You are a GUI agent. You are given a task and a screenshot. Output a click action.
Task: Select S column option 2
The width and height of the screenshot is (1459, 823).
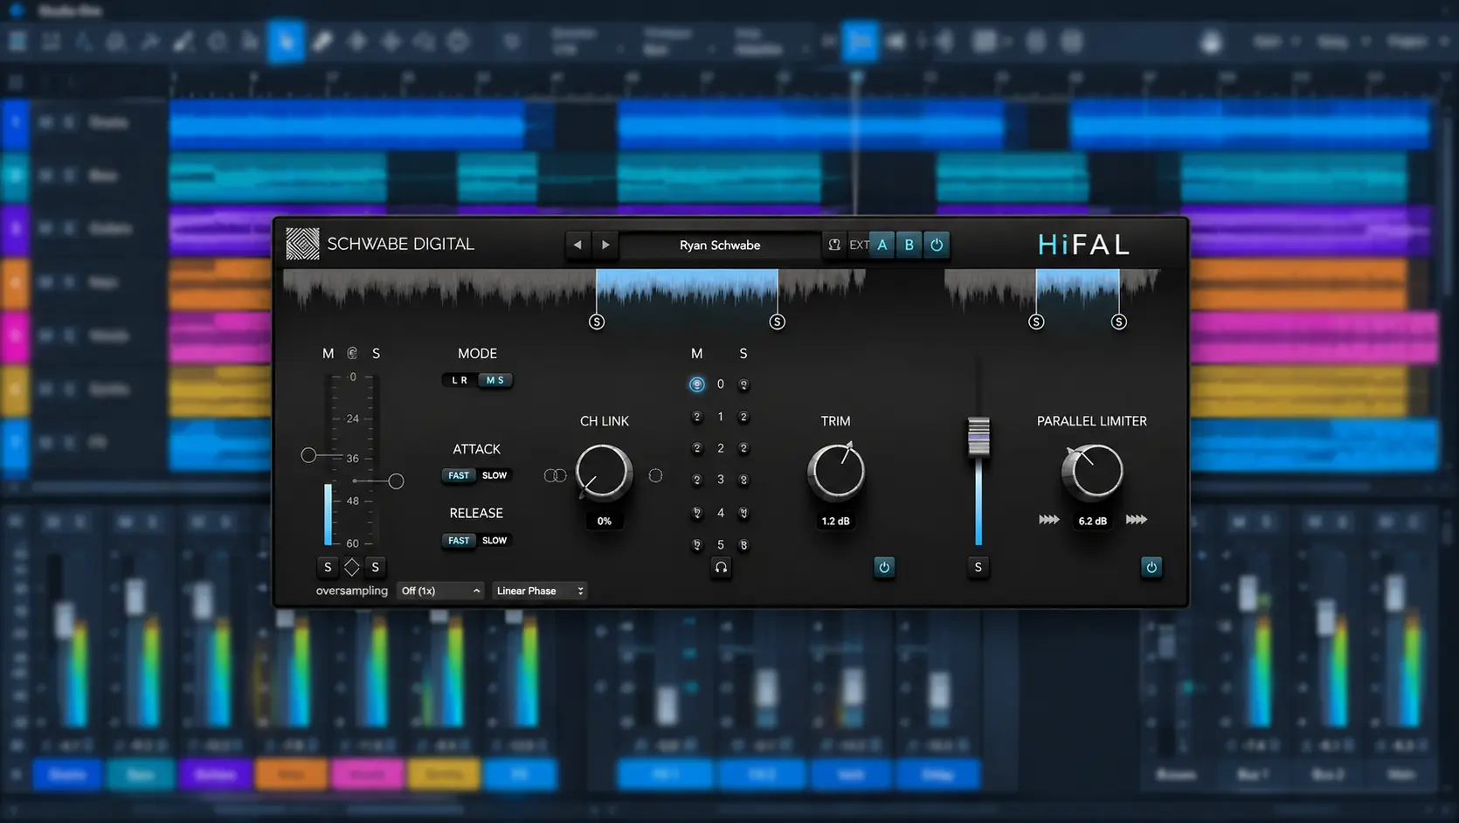pyautogui.click(x=743, y=448)
